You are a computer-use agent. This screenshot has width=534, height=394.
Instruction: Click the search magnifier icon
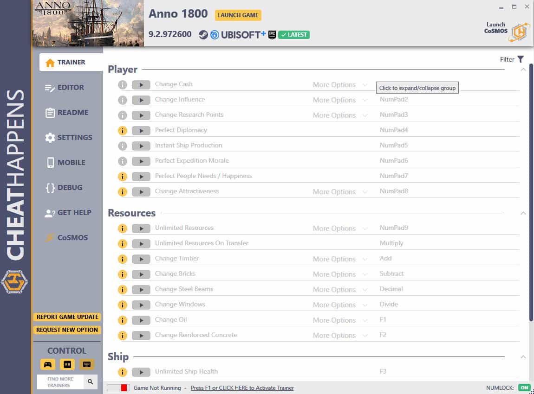click(90, 382)
